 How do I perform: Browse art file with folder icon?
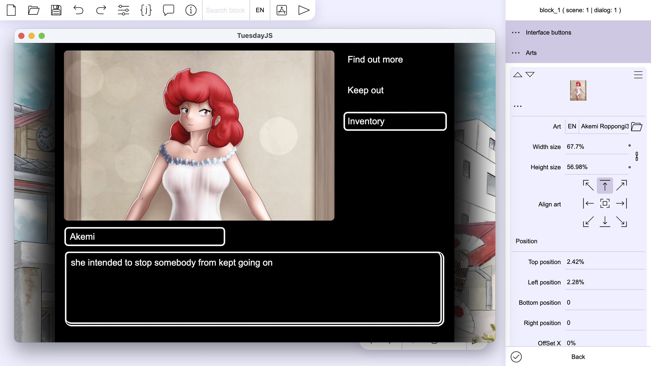[637, 126]
